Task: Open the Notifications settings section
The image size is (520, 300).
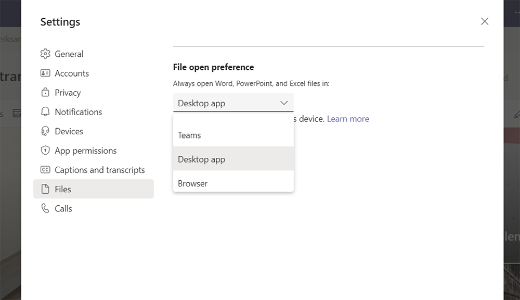Action: coord(78,112)
